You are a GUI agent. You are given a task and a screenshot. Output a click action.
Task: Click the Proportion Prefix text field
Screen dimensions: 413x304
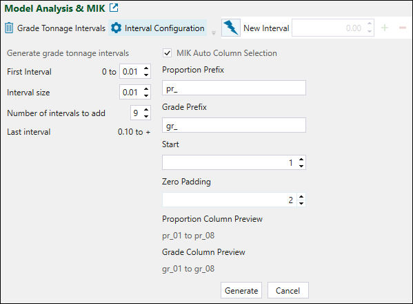[x=234, y=88]
